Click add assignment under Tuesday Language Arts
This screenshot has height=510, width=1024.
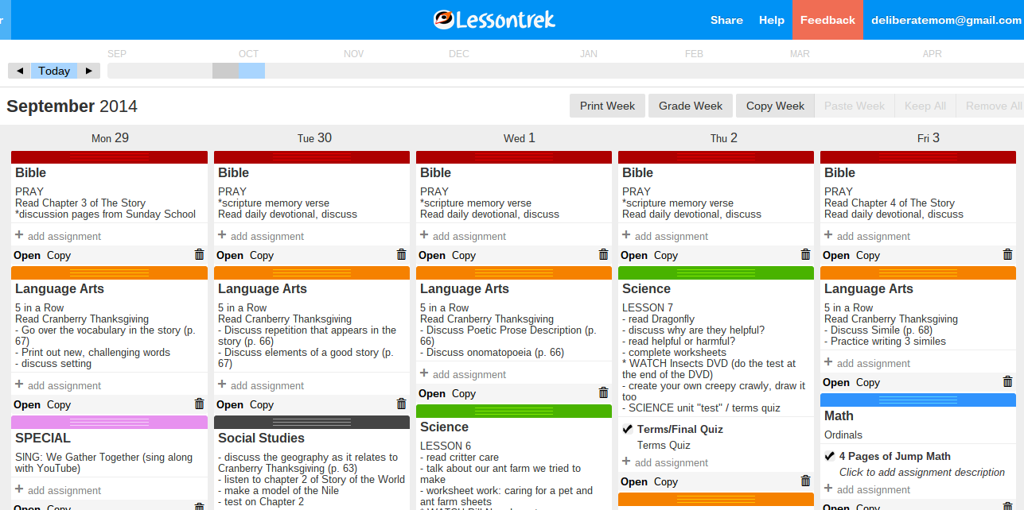click(x=267, y=385)
